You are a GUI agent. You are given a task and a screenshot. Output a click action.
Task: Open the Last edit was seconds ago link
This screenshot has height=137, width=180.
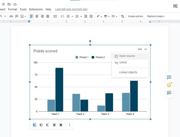(71, 9)
